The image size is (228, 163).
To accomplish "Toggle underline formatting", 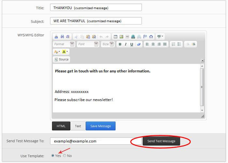I will pos(132,44).
